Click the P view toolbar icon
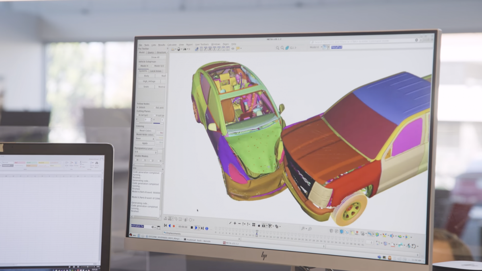Image resolution: width=482 pixels, height=271 pixels. [x=206, y=49]
